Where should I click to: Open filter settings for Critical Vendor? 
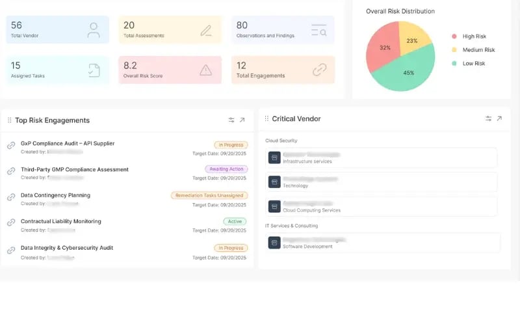pos(488,118)
